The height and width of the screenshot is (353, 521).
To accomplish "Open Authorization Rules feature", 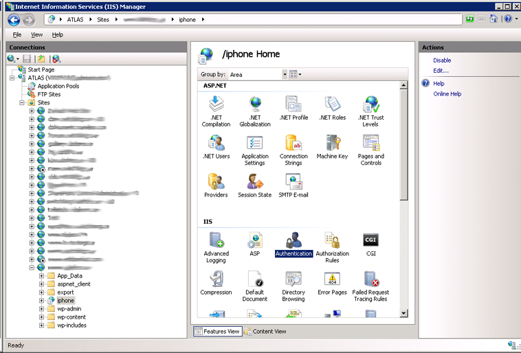I will point(332,247).
